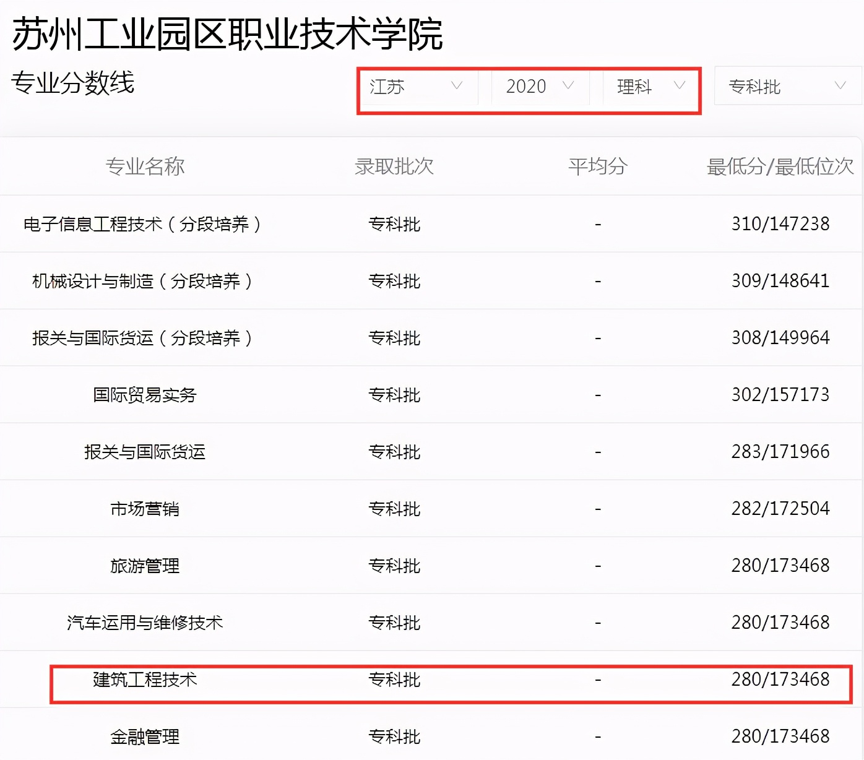864x760 pixels.
Task: Select the score 310/147238 cell
Action: (x=780, y=224)
